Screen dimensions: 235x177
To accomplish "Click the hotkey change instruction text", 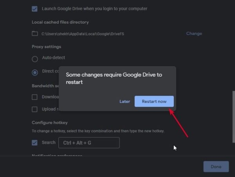I will pos(98,131).
